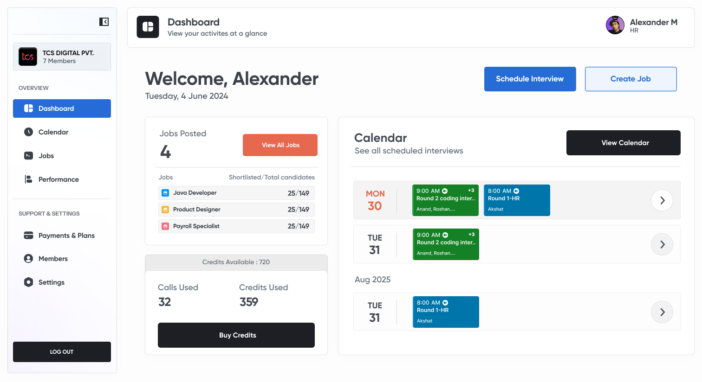Click the TCS company logo
702x382 pixels.
click(27, 57)
